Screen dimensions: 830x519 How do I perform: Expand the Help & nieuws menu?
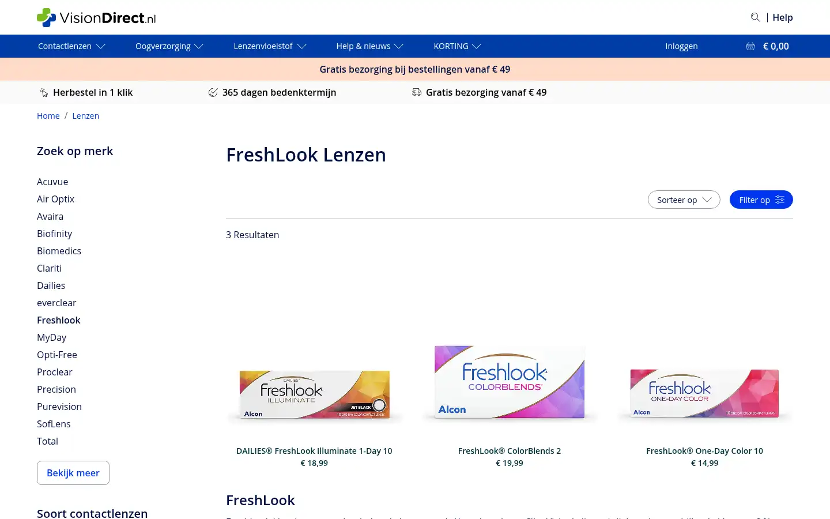tap(369, 46)
